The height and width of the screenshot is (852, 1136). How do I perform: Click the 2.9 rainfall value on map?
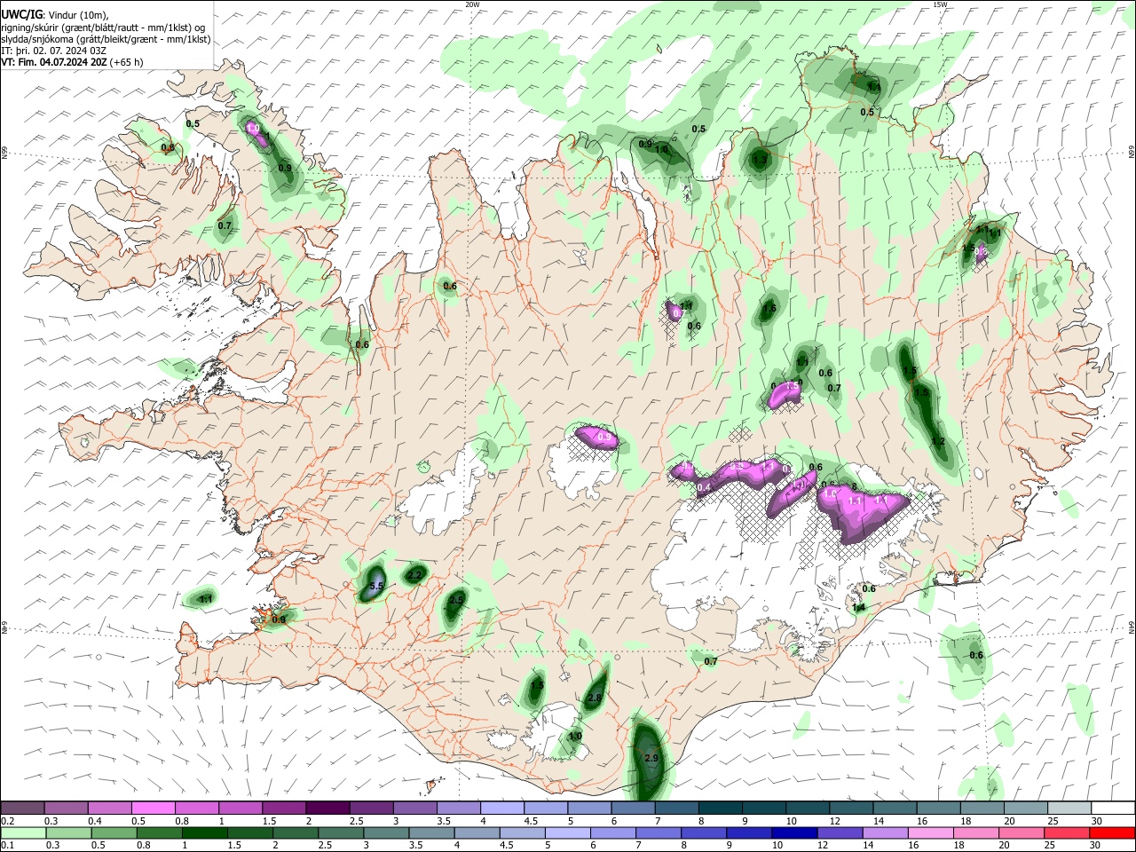(x=651, y=758)
